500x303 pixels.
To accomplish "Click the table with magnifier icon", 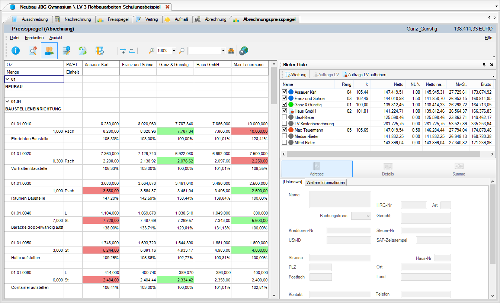I will coord(100,51).
